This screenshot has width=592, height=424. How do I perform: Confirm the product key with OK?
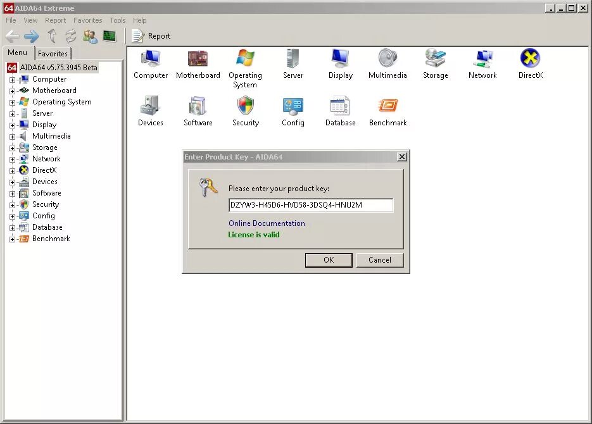tap(329, 260)
